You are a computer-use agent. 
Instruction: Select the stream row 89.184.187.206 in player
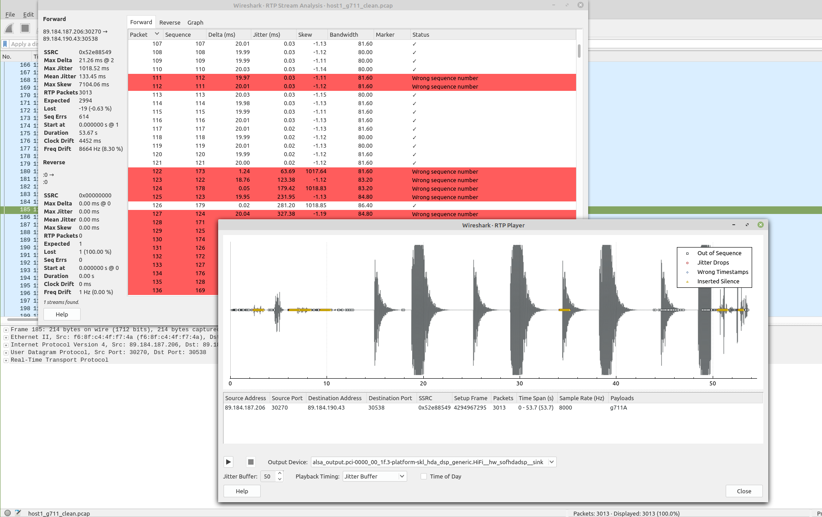coord(493,408)
